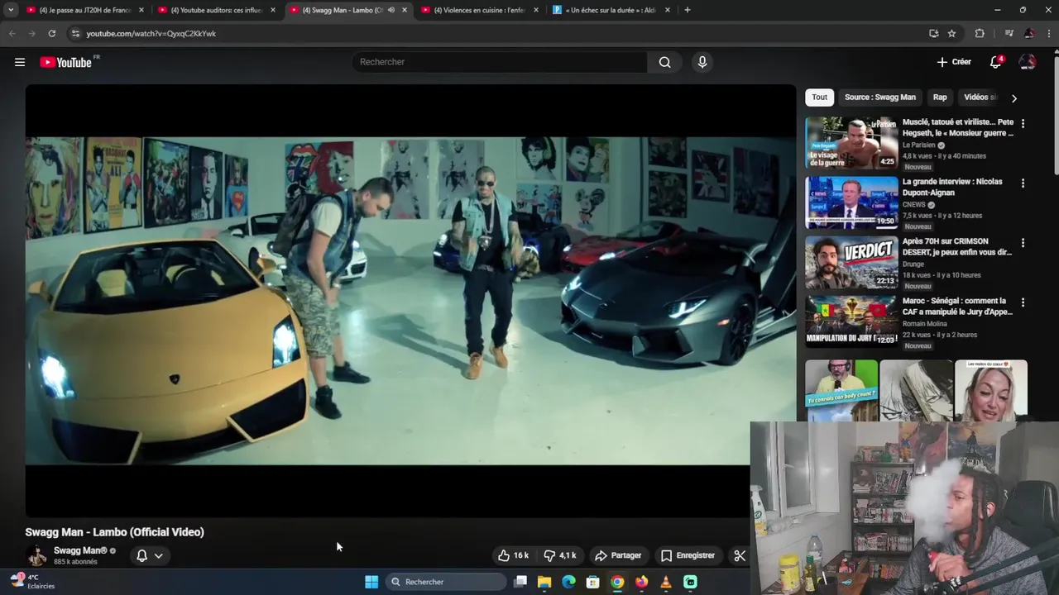The height and width of the screenshot is (595, 1059).
Task: Reload the page
Action: (x=51, y=33)
